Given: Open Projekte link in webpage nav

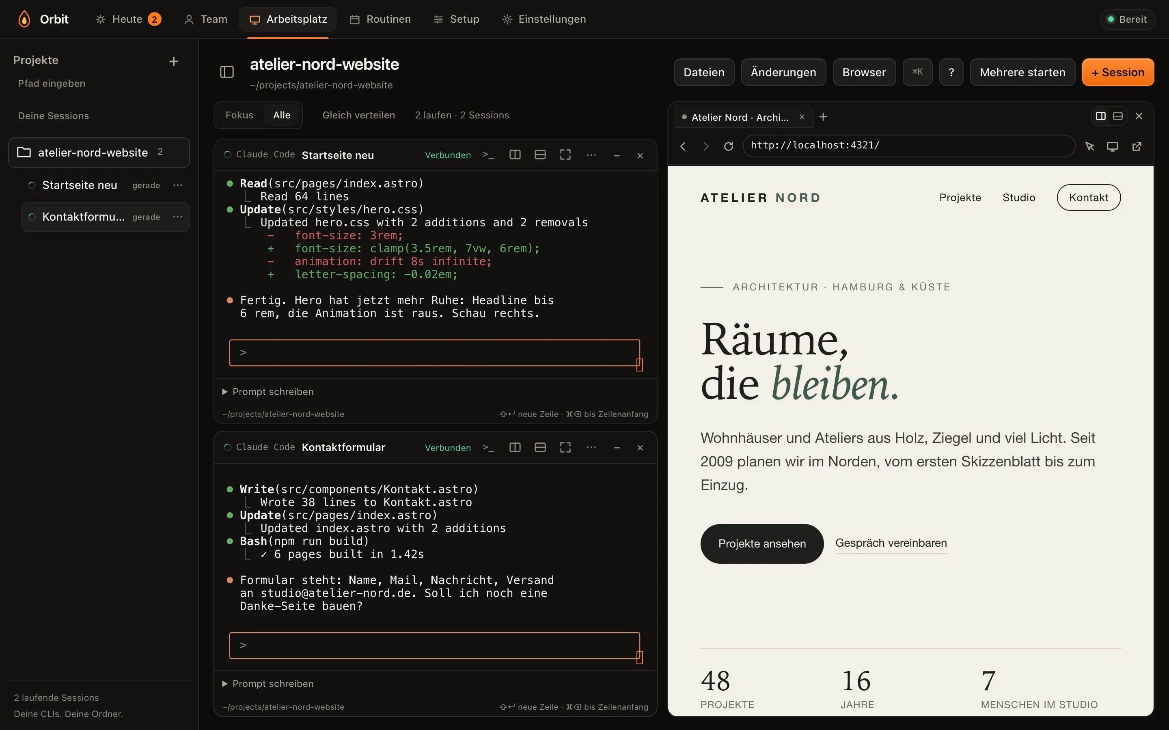Looking at the screenshot, I should [x=960, y=198].
